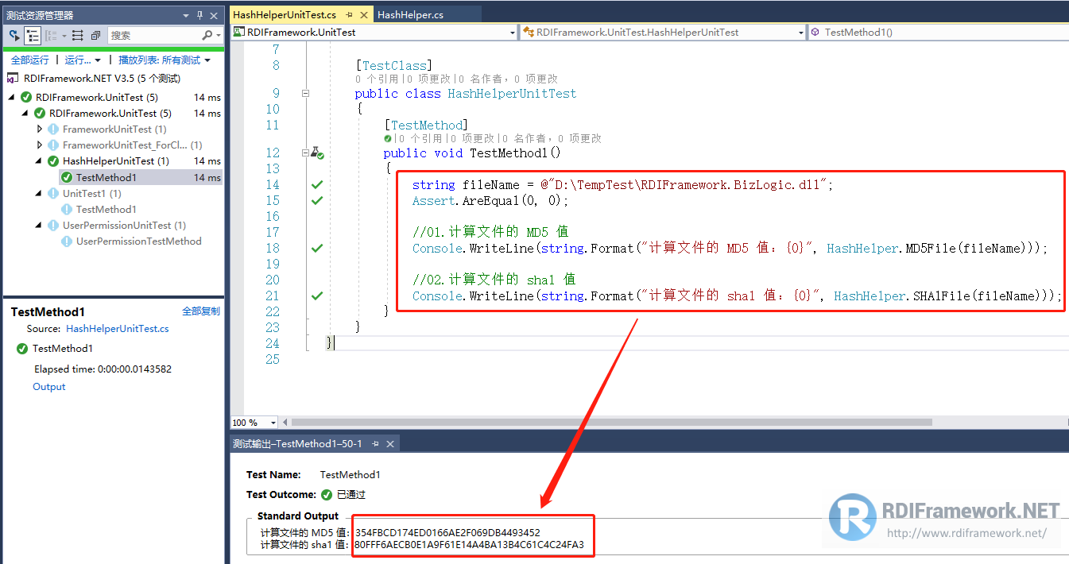Open the editor zoom level combo showing 100%

click(253, 422)
